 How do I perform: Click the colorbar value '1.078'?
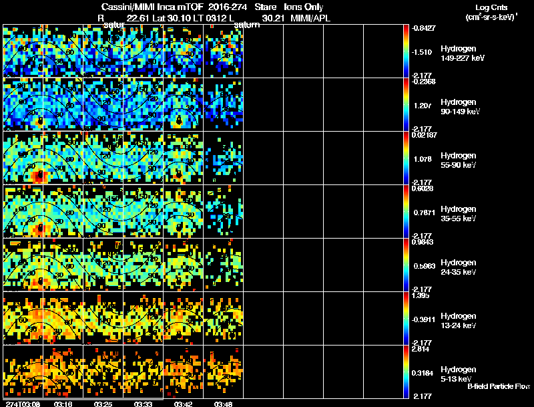coord(423,159)
